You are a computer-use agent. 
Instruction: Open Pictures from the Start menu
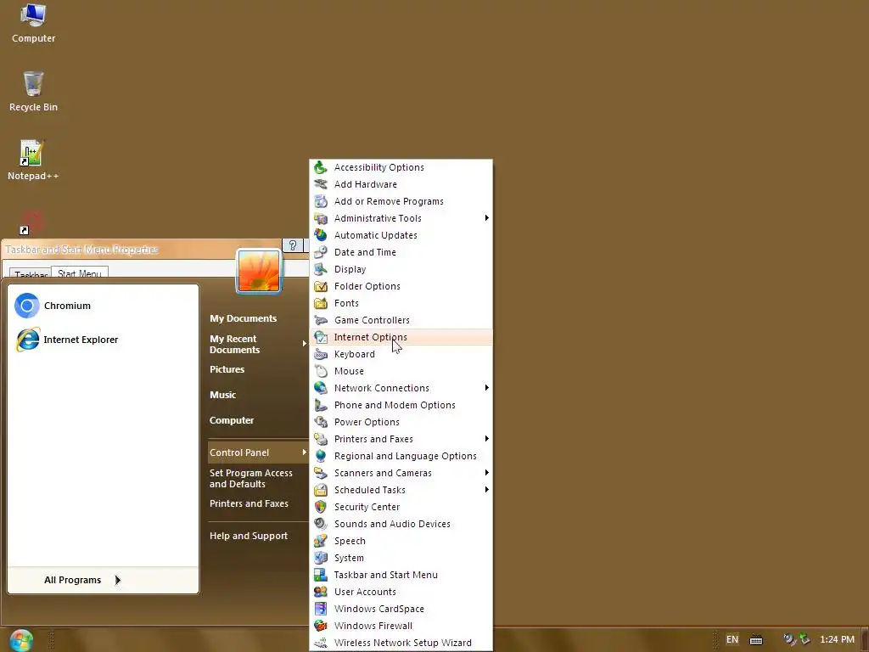tap(227, 369)
